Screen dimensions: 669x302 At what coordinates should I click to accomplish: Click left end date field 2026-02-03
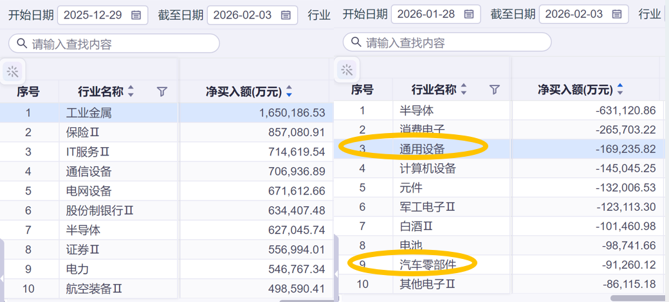pos(252,15)
